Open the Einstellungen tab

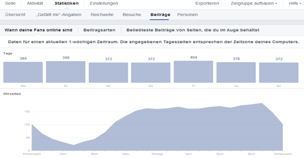point(104,3)
